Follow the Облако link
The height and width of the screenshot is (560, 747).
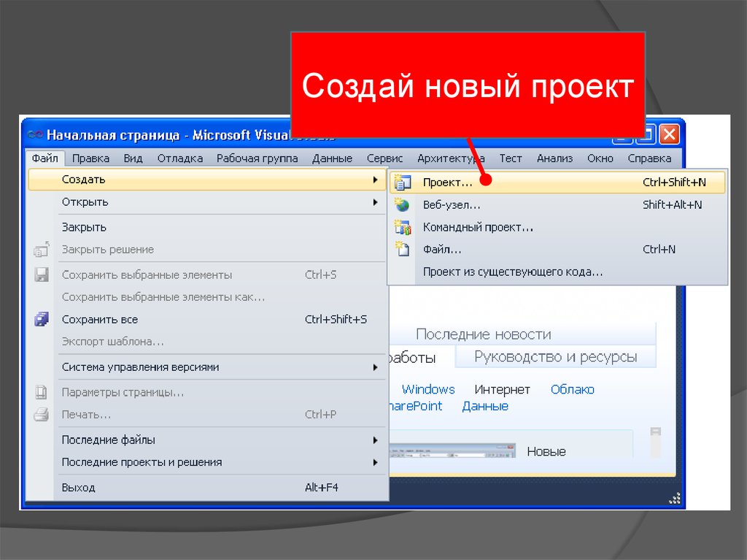coord(572,390)
